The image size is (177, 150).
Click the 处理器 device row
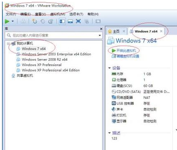coord(141,80)
